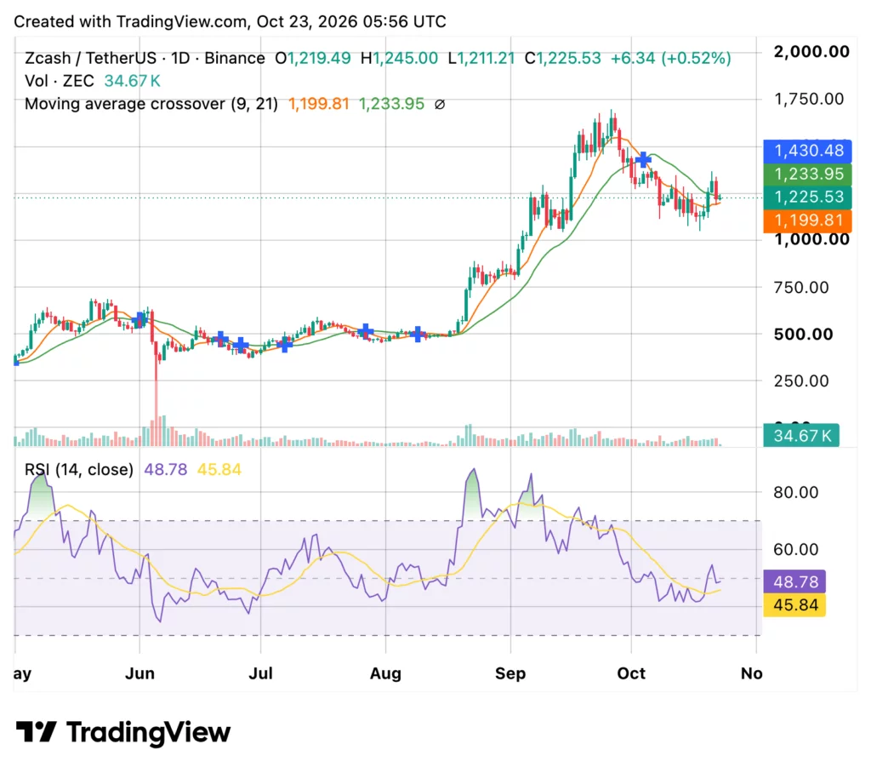Click the orange 1,199.81 price label
The height and width of the screenshot is (773, 871).
(808, 220)
